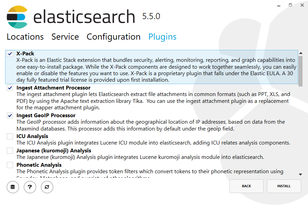Enable the Japanese (kuromoji) Analysis checkbox

10,151
